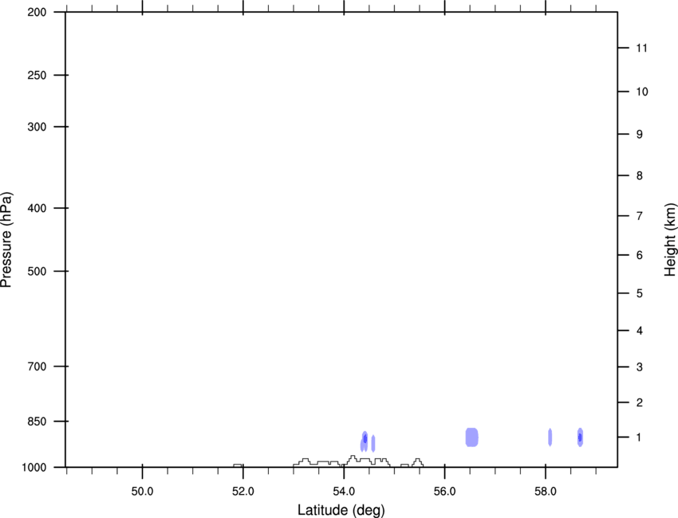Click the 6 km height tick label
Screen dimensions: 678x518
640,255
